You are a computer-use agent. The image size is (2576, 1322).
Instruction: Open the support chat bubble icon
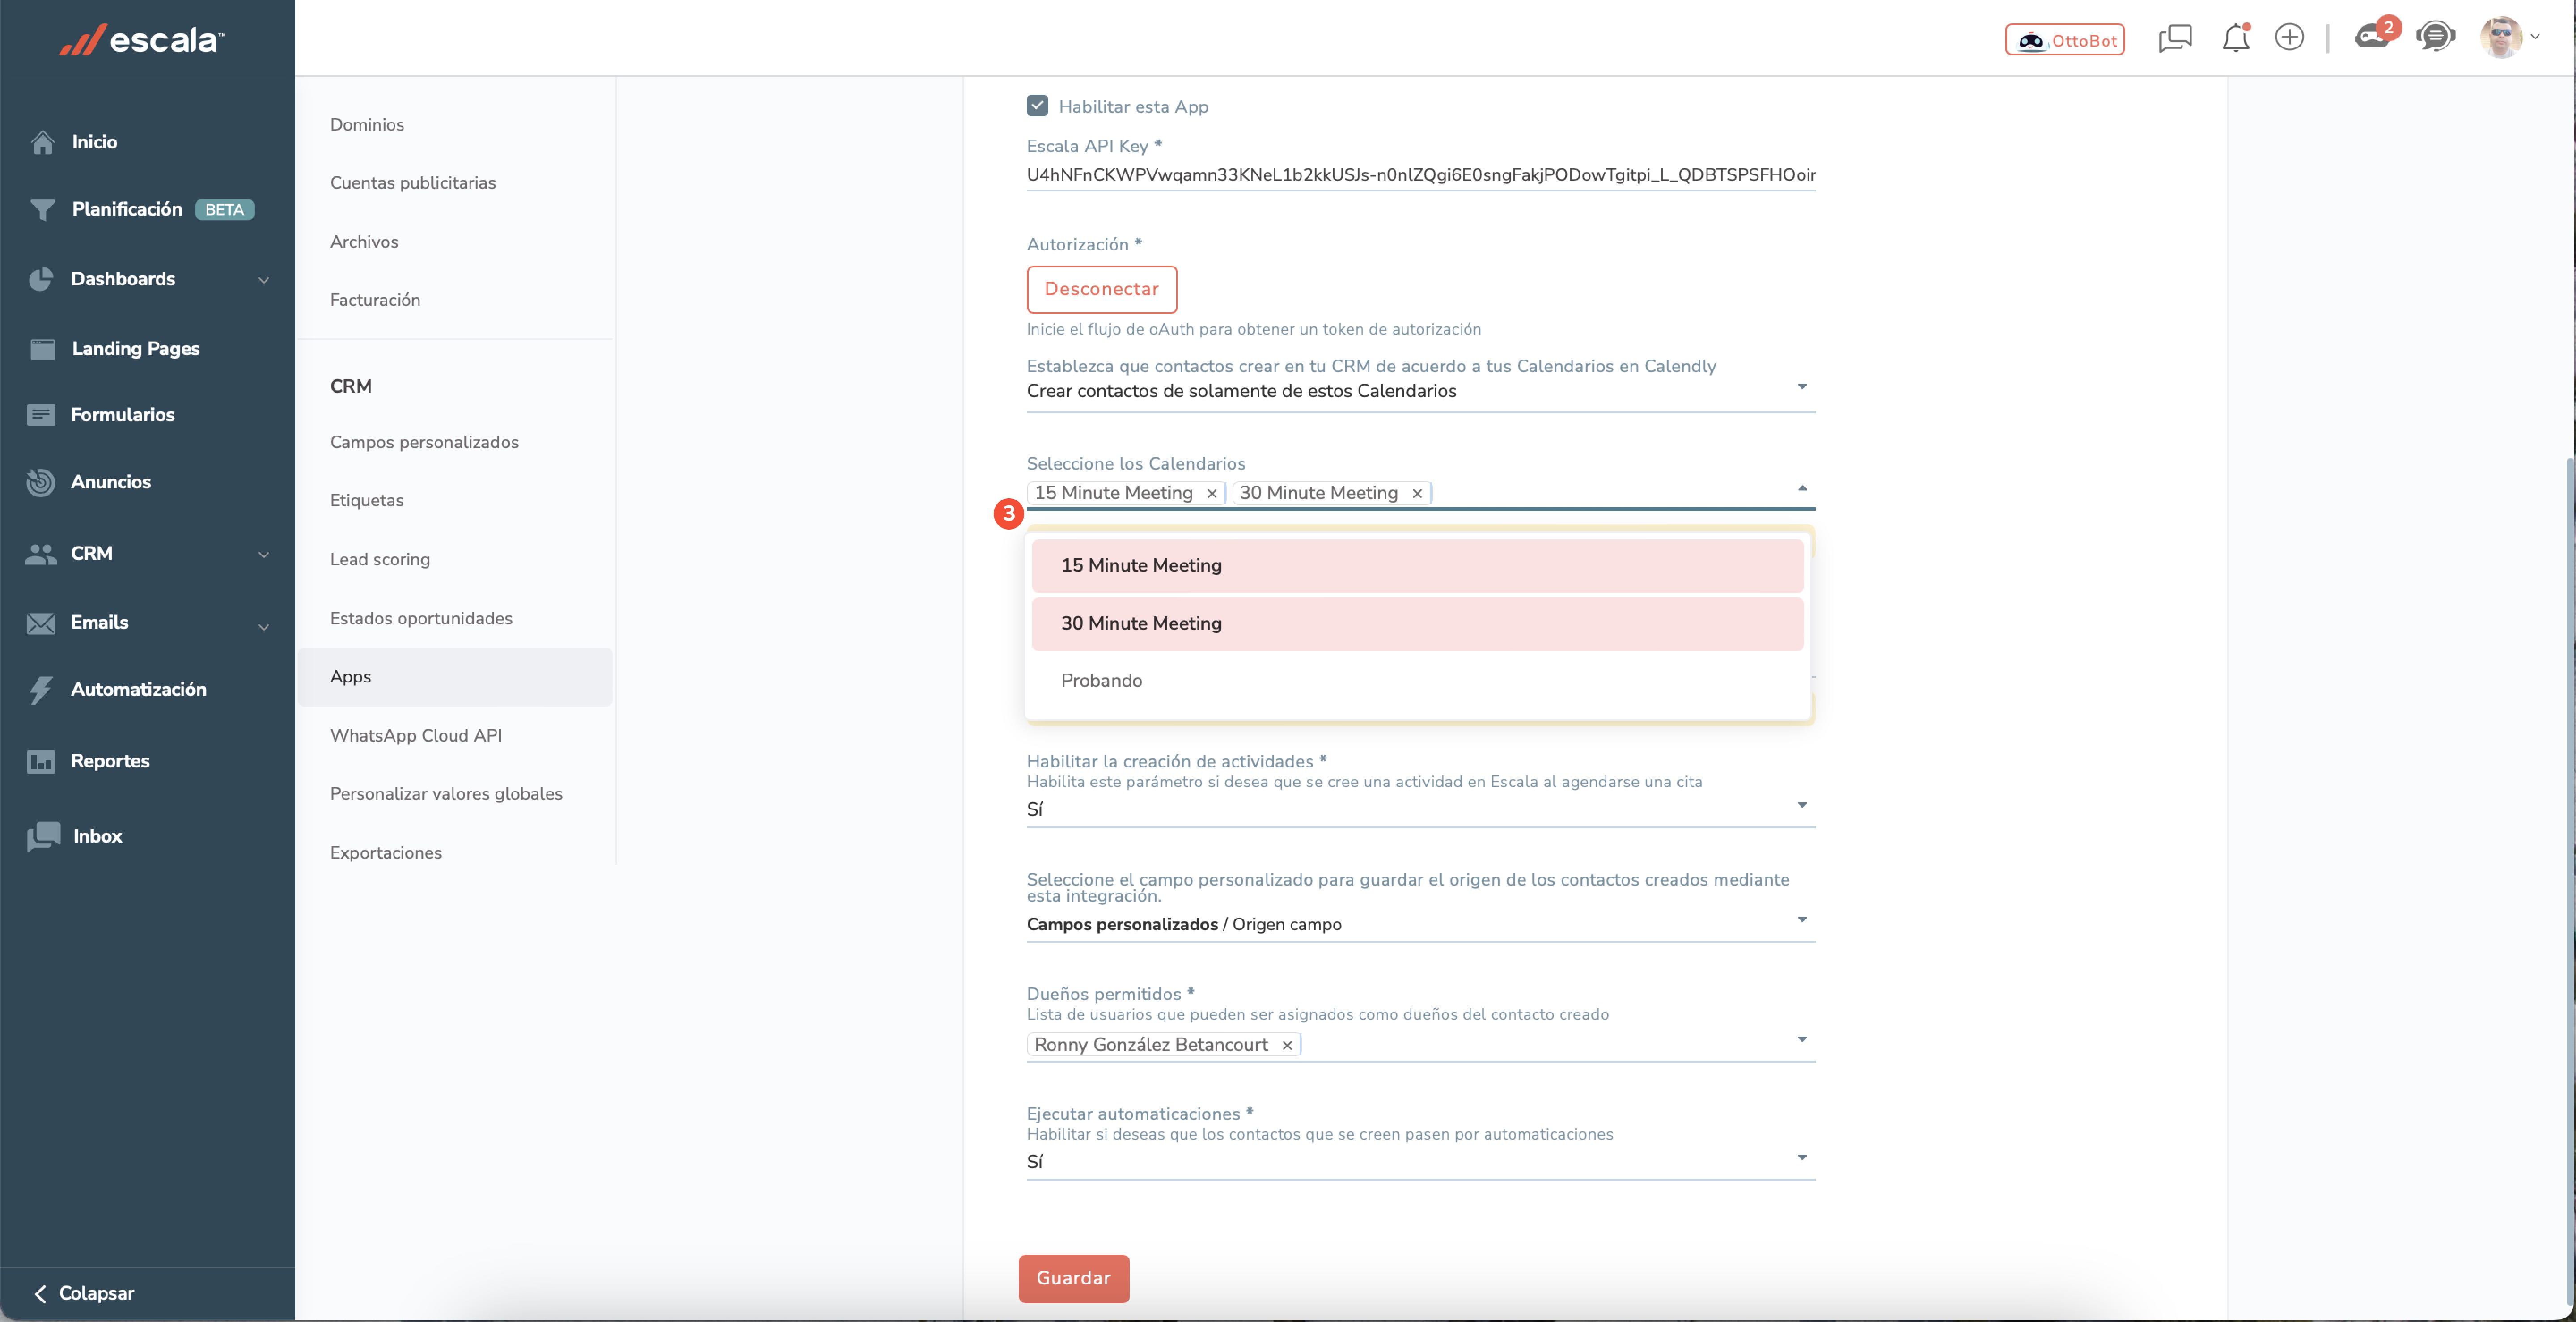click(2435, 38)
